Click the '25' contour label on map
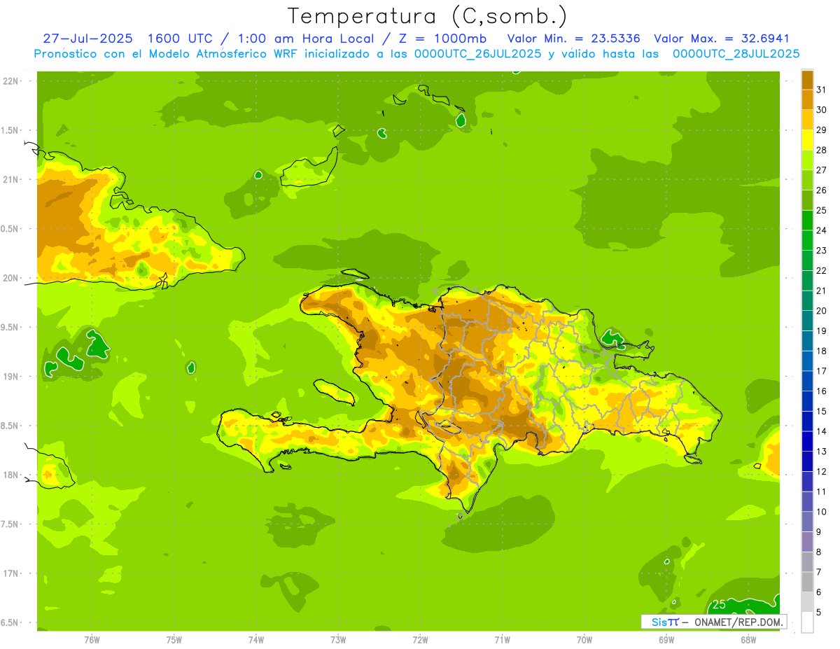Image resolution: width=840 pixels, height=649 pixels. 719,605
